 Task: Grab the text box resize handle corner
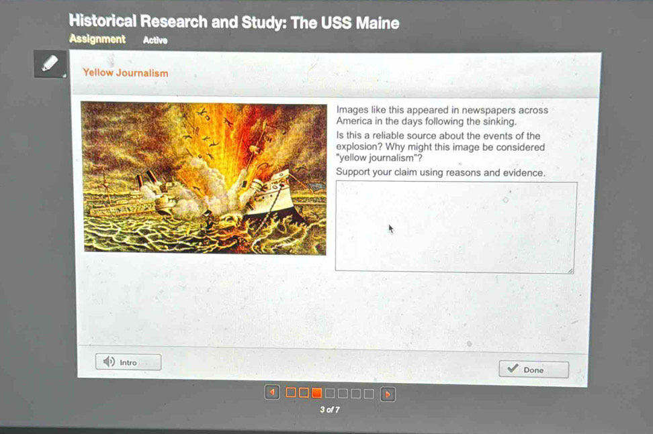click(x=570, y=270)
